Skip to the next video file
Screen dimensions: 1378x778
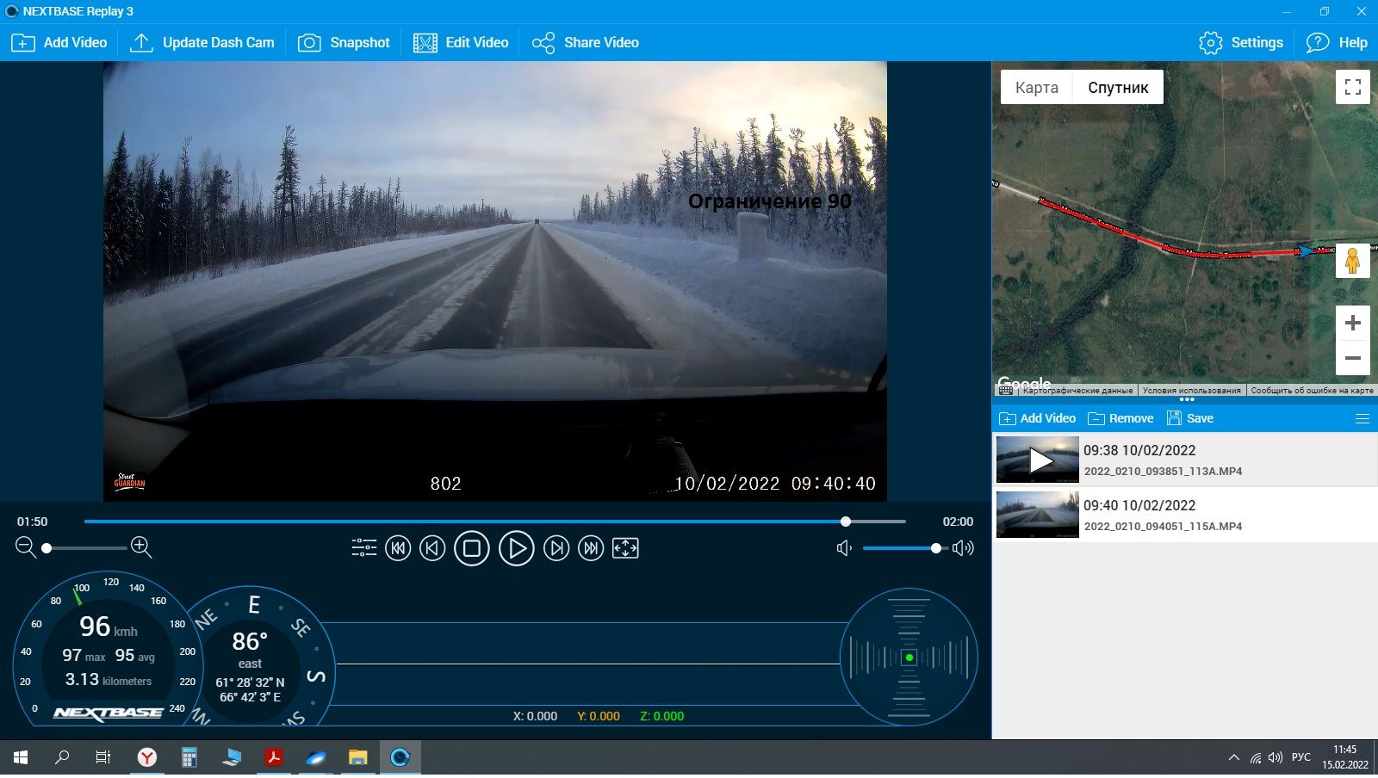[591, 548]
